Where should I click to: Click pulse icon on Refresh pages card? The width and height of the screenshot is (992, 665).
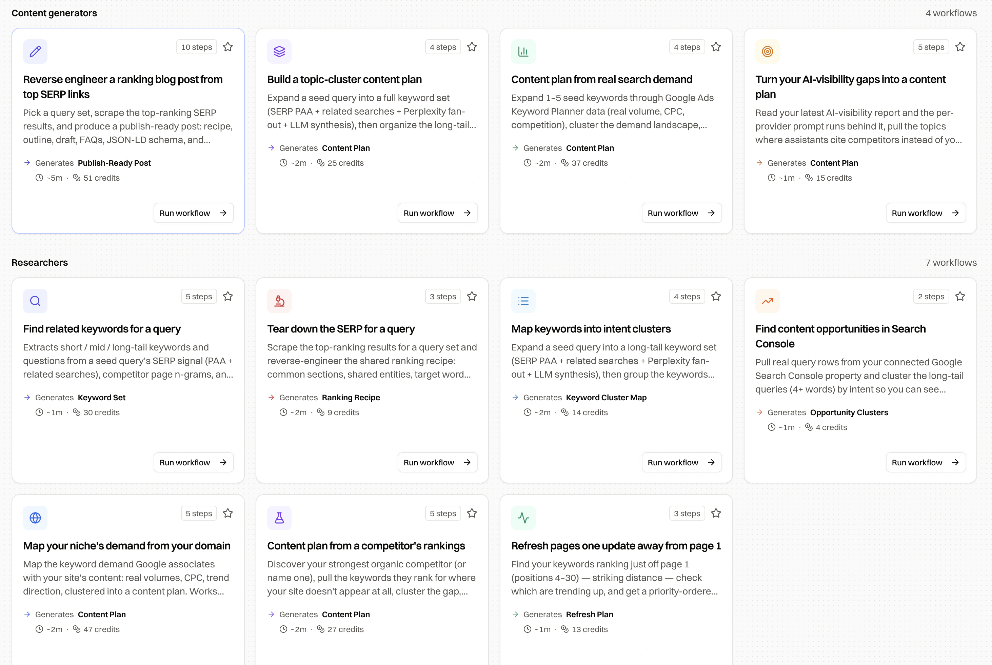pos(523,518)
